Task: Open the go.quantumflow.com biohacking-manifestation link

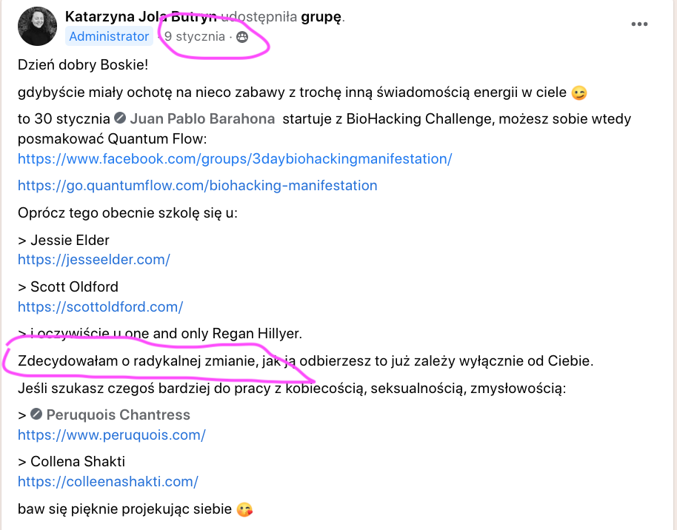Action: pos(197,186)
